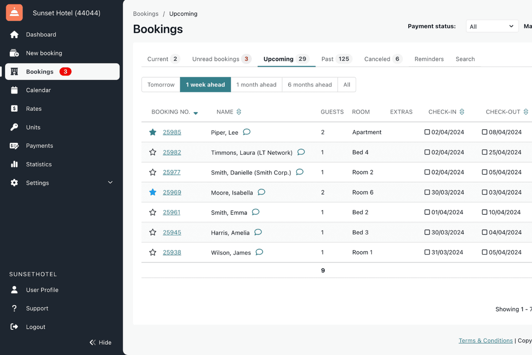Star booking 25977
The image size is (532, 355).
click(153, 172)
